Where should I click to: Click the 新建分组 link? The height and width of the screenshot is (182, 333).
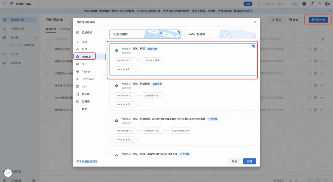click(29, 45)
